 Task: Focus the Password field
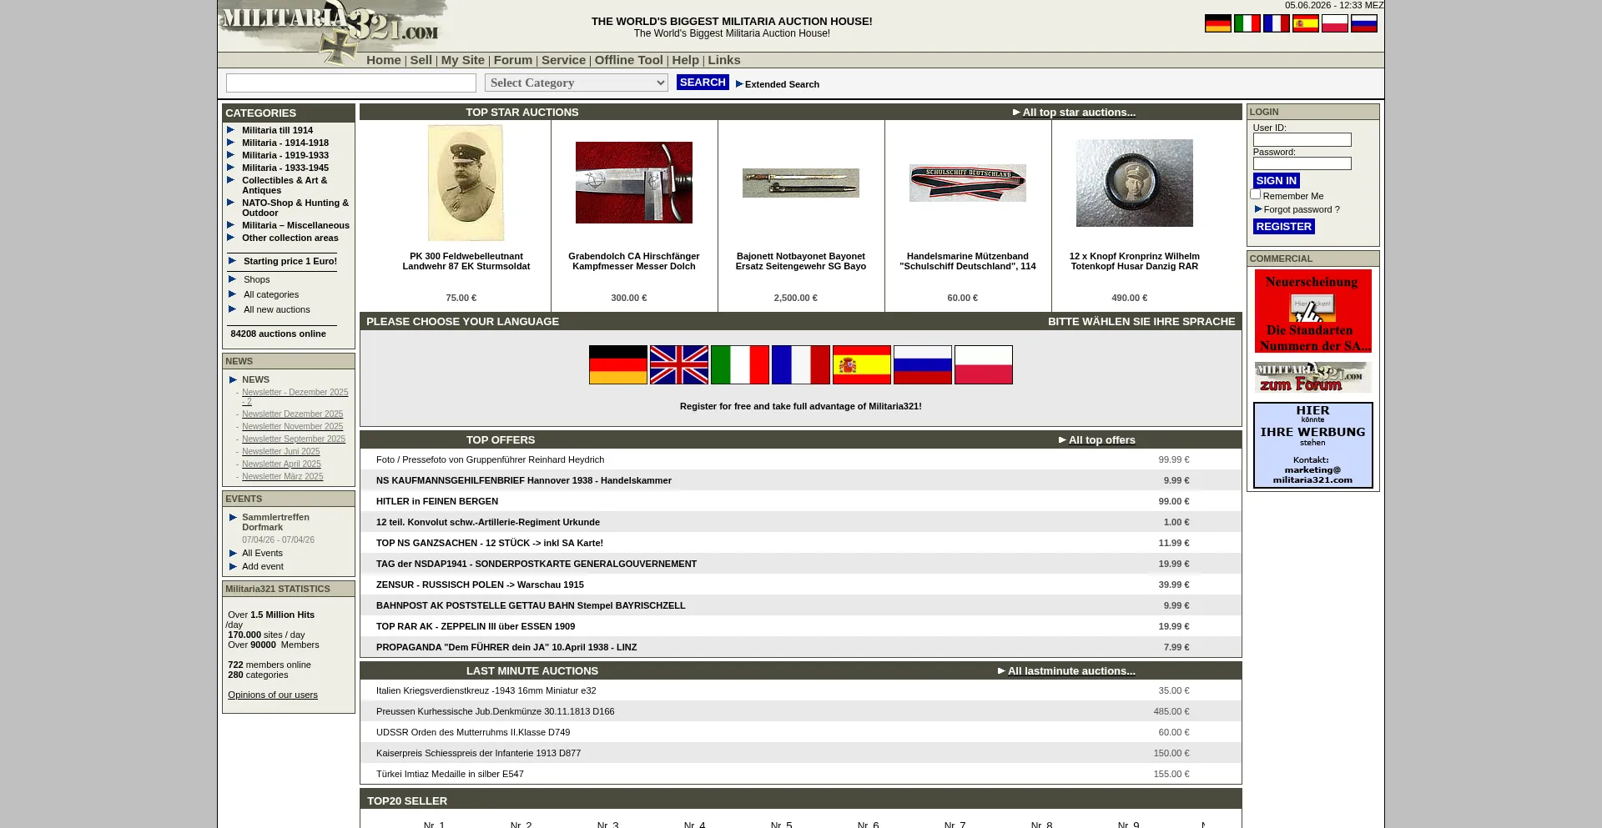pyautogui.click(x=1302, y=164)
